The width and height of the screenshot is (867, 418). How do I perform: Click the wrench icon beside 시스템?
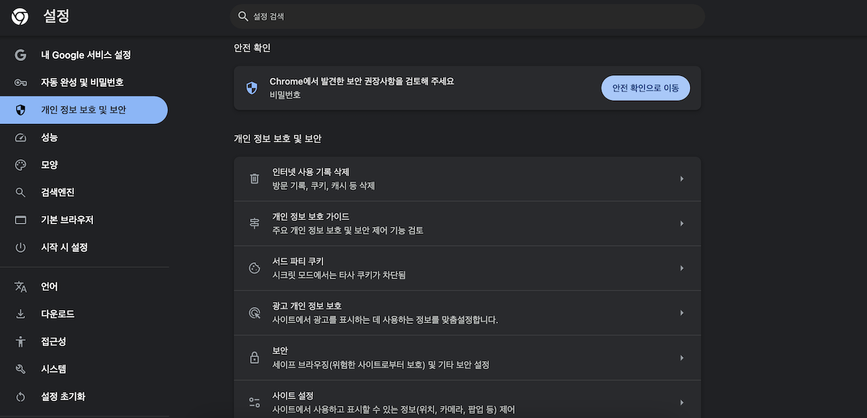click(x=21, y=369)
